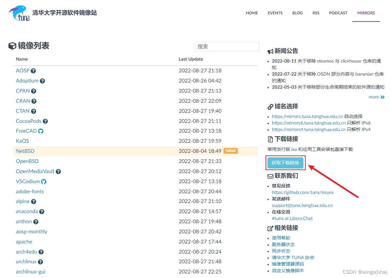Open 自定义镜像脚本 link
This screenshot has width=392, height=278.
[x=288, y=271]
